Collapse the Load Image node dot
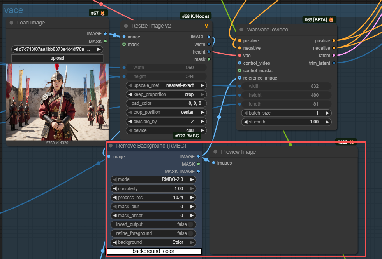382x259 pixels. pos(11,23)
